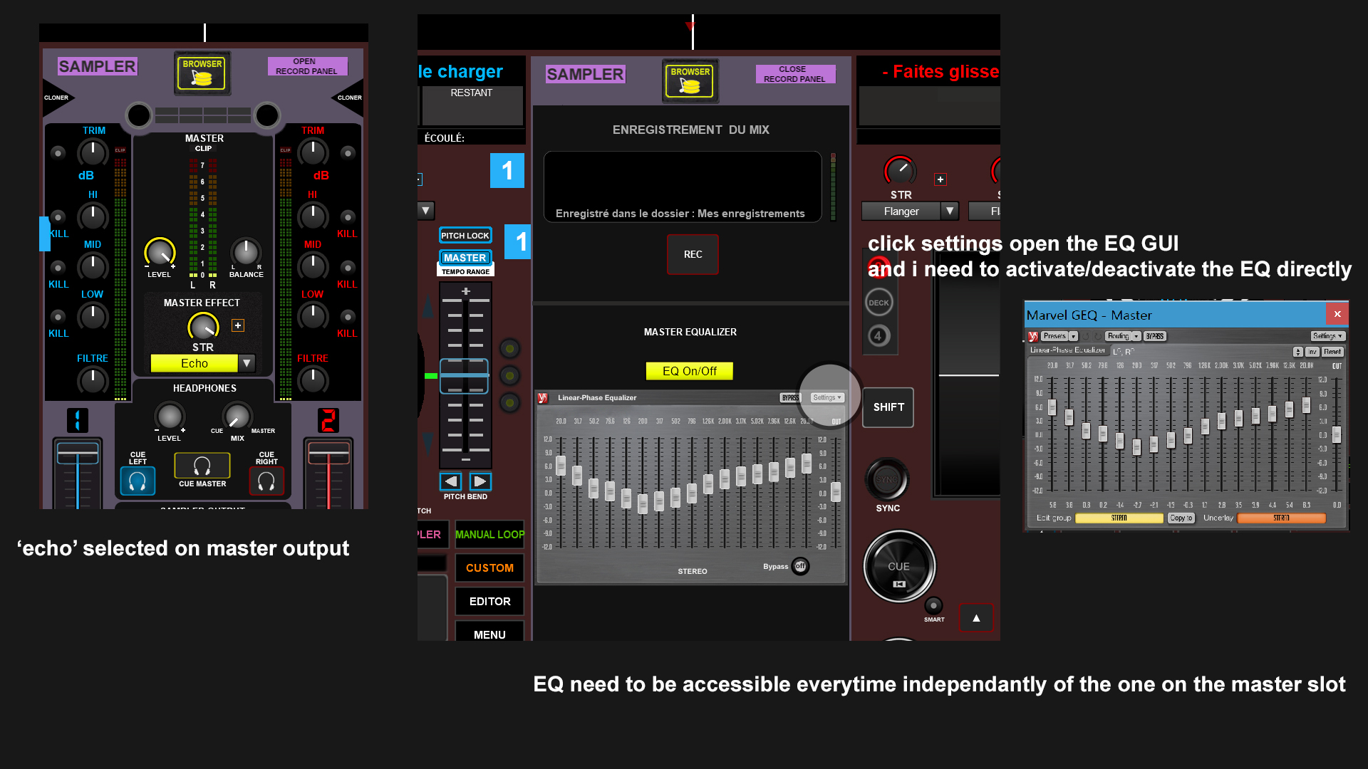Open the BROWSER icon in left sampler panel
Screen dimensions: 1368x769
click(202, 73)
